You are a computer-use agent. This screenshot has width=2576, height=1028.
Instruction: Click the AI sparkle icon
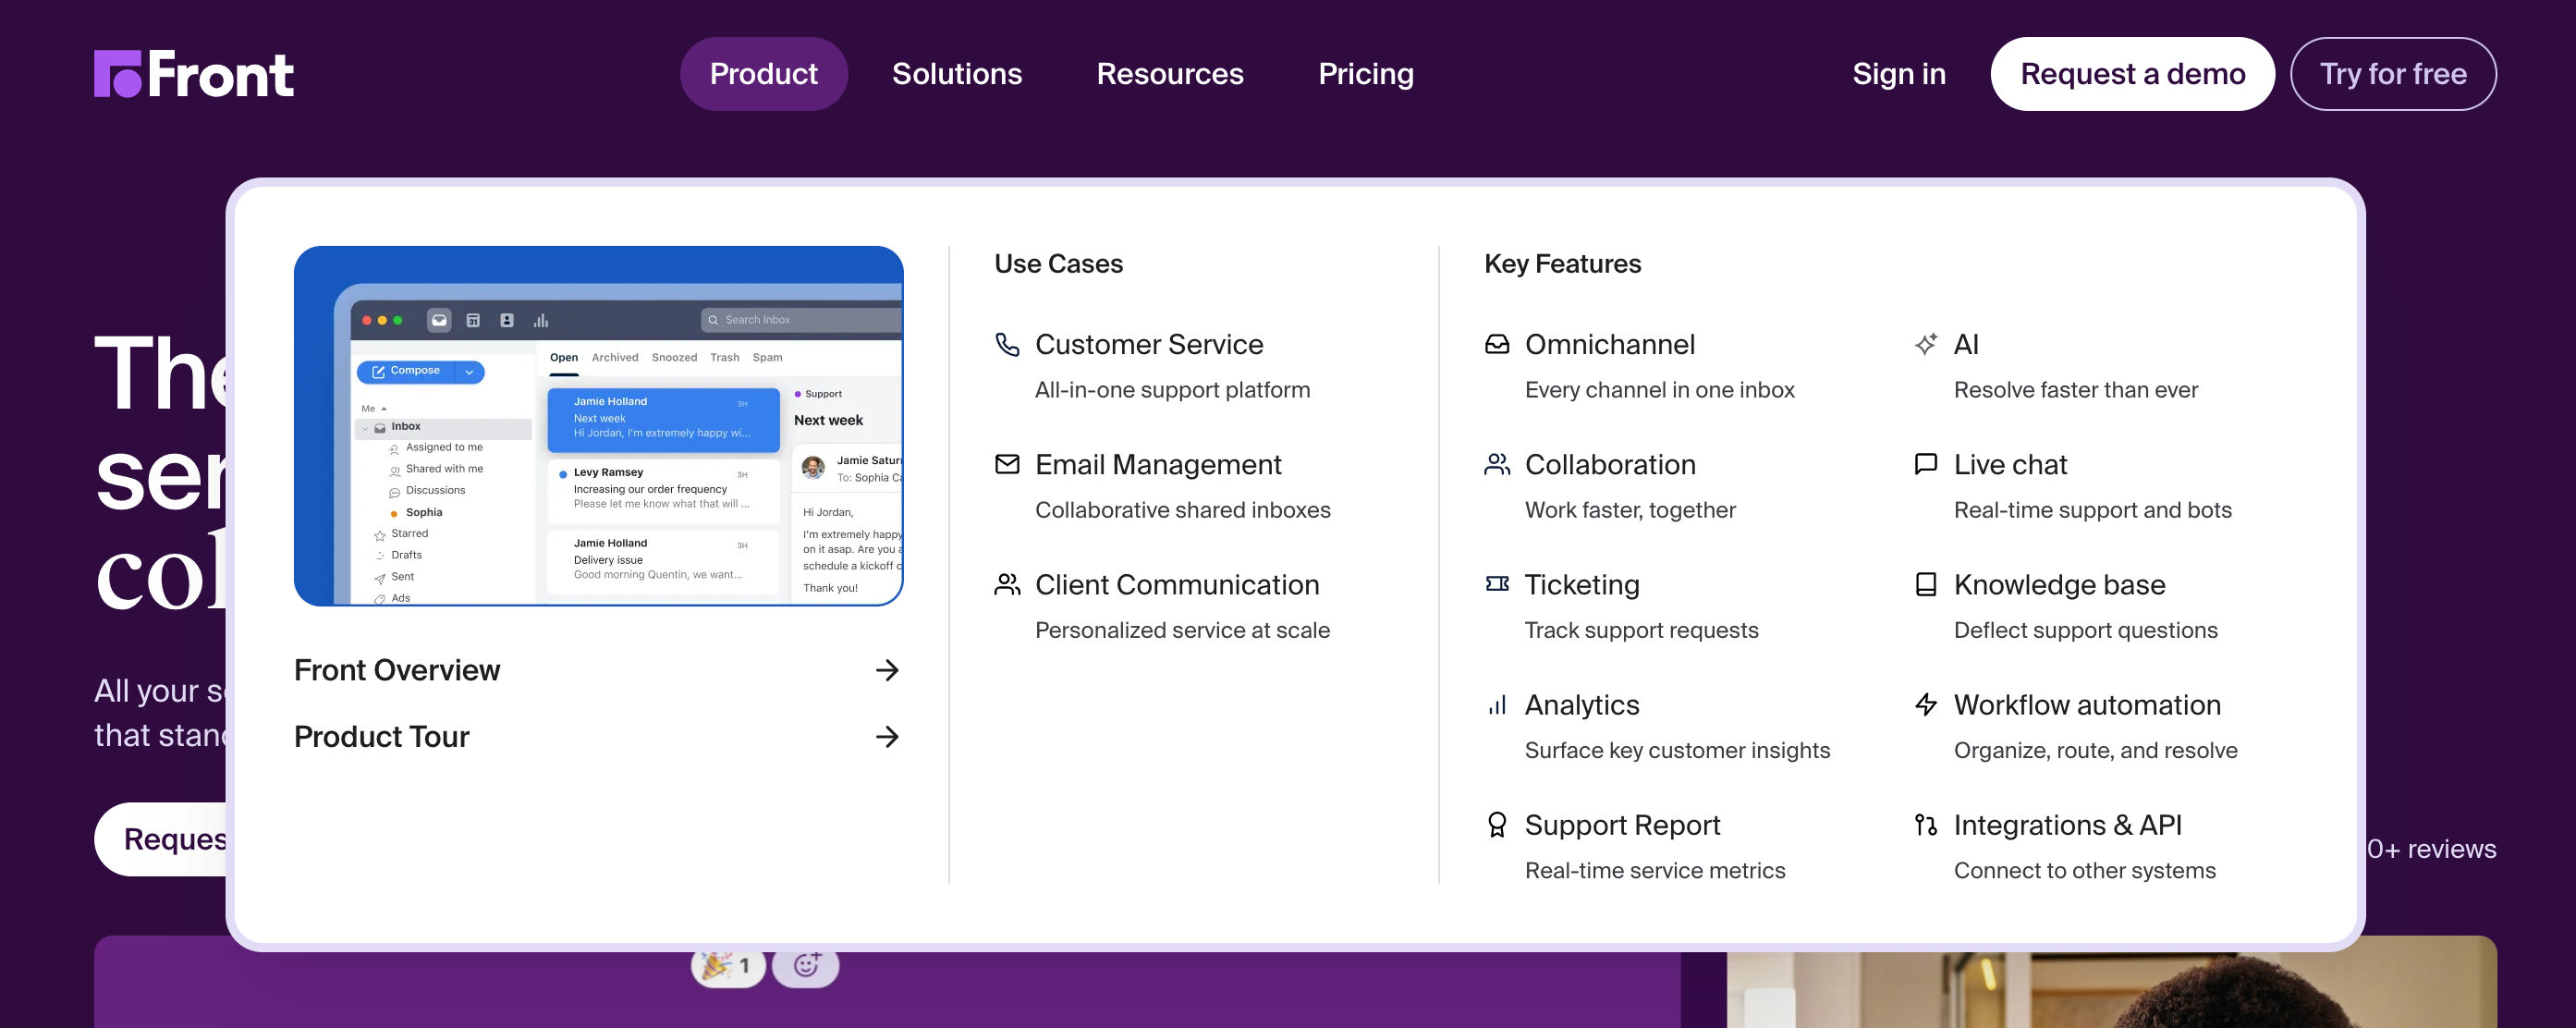coord(1925,344)
